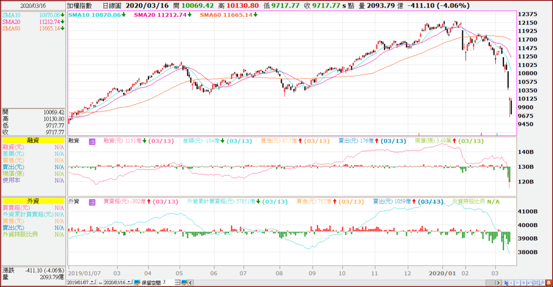Click the 現償(張) row in the 融資 sidebar
This screenshot has height=287, width=553.
[x=33, y=174]
